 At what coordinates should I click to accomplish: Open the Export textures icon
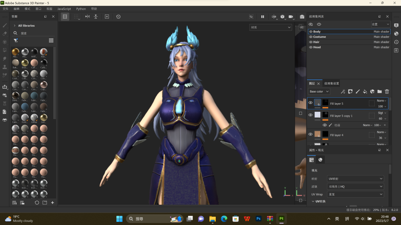click(x=5, y=87)
